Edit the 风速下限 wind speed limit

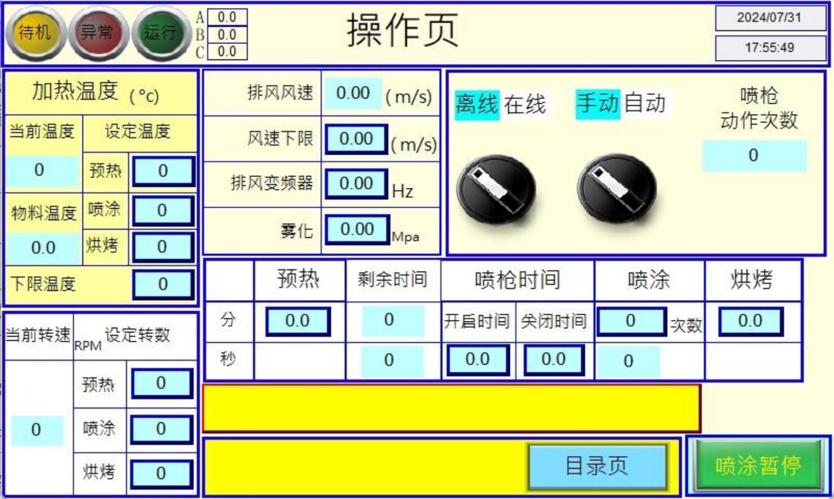[356, 139]
